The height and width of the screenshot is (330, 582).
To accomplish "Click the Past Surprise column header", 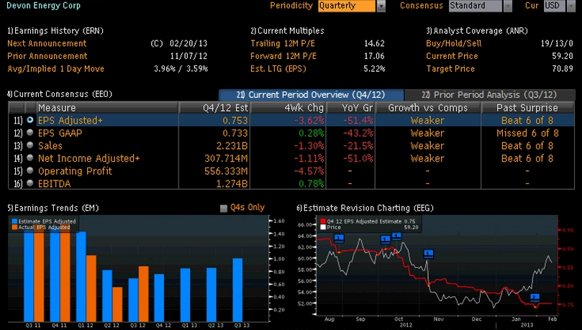I will pos(527,108).
